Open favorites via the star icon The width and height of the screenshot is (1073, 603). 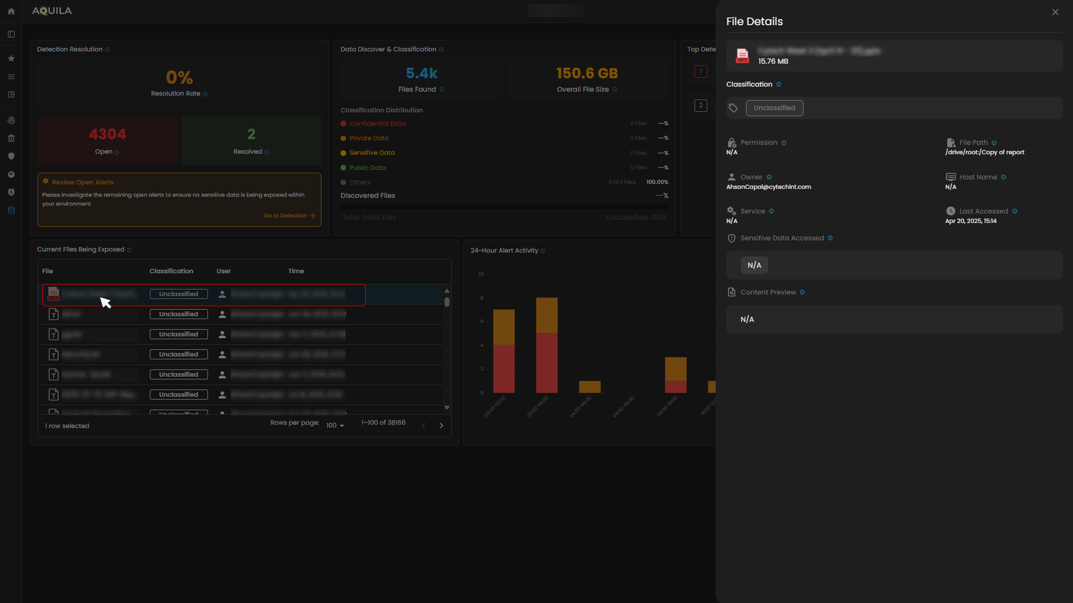tap(11, 58)
